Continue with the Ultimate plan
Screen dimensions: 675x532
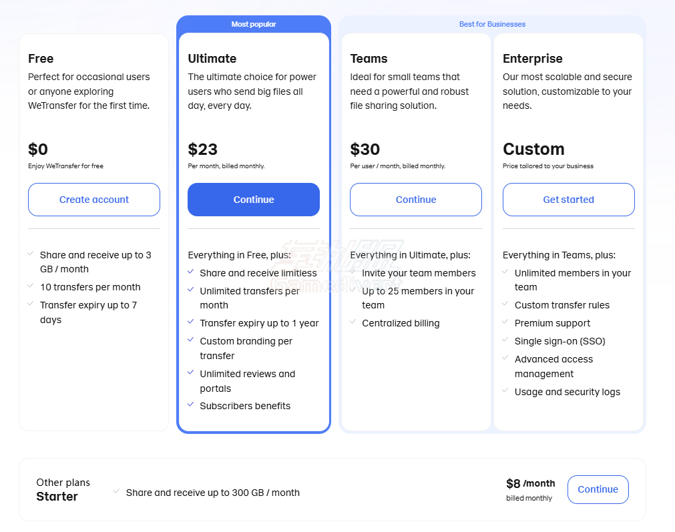tap(254, 200)
